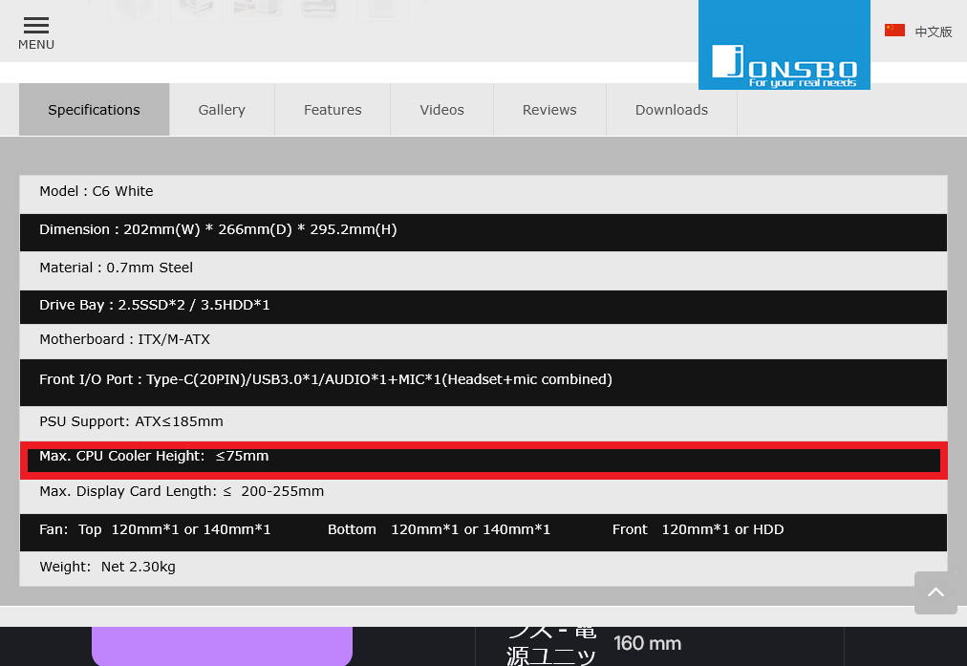The image size is (967, 666).
Task: Click the Fan specification row
Action: point(483,530)
